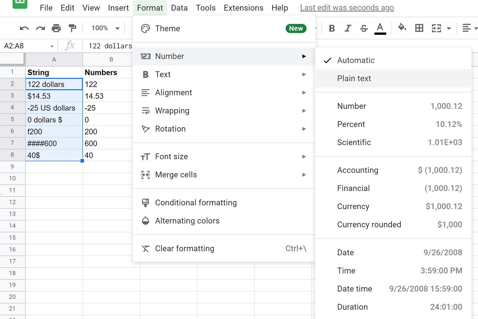Open the Data menu
Screen dimensions: 478x319
pyautogui.click(x=179, y=8)
